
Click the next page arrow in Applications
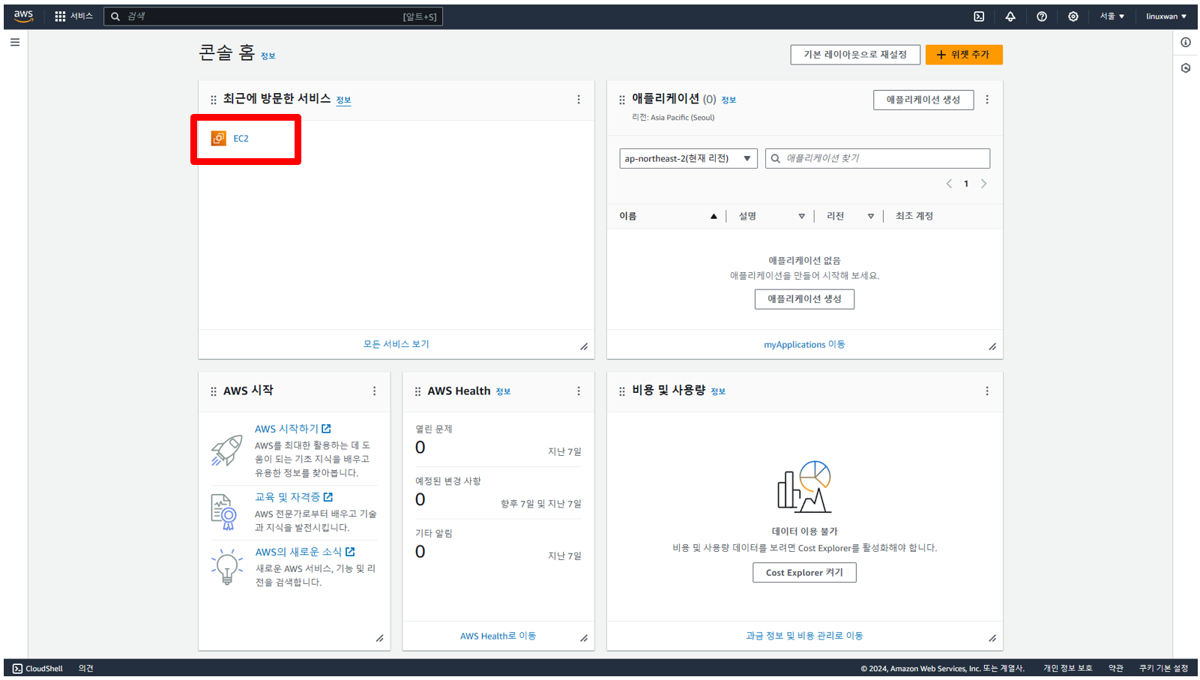tap(984, 184)
